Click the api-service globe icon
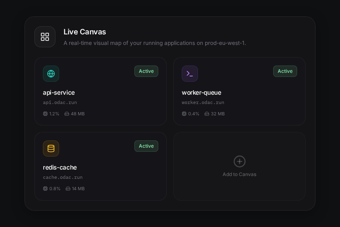Screen dimensions: 340x227 [x=51, y=74]
